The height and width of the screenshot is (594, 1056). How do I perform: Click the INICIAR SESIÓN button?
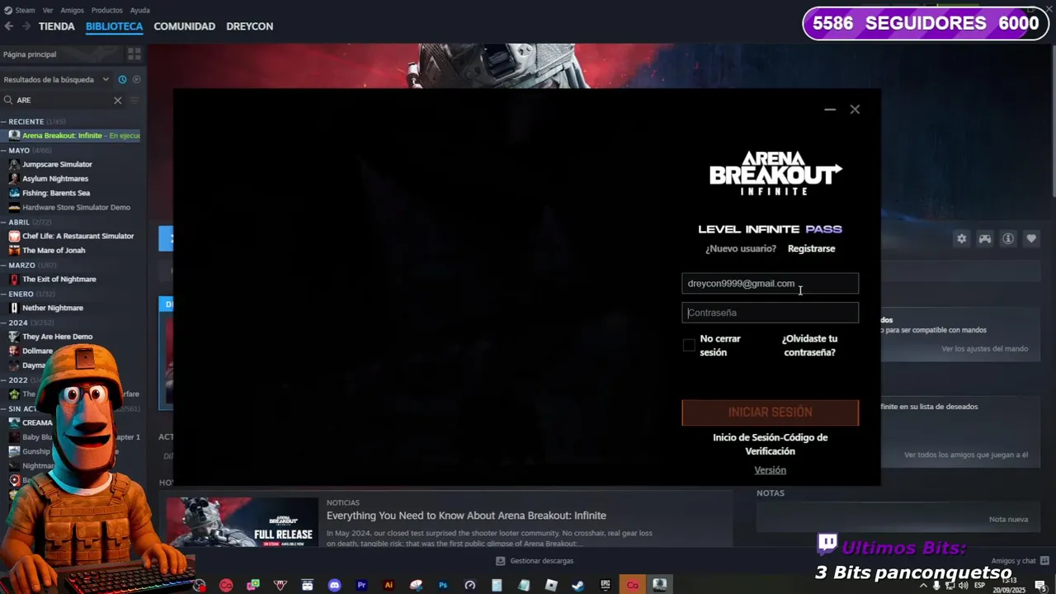(x=770, y=412)
